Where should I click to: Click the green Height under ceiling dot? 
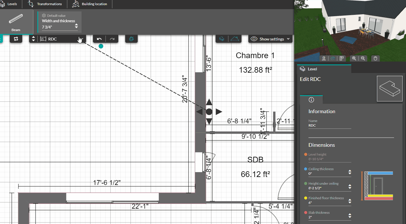click(x=306, y=184)
